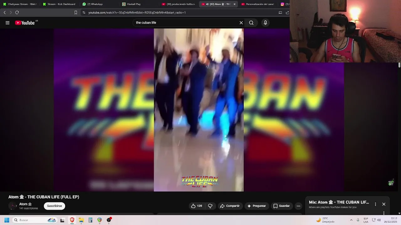401x225 pixels.
Task: Open OBS icon on taskbar
Action: [109, 220]
